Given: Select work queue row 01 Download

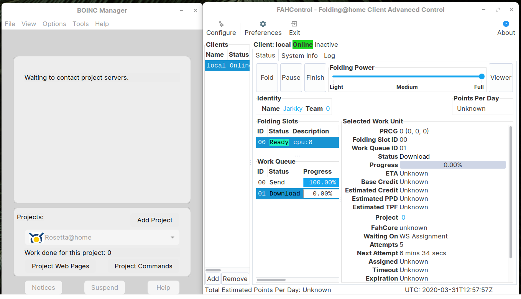Looking at the screenshot, I should click(x=297, y=194).
